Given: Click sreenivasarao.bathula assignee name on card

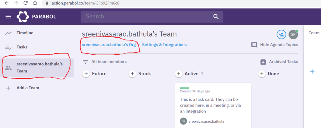Looking at the screenshot, I should pyautogui.click(x=206, y=121).
